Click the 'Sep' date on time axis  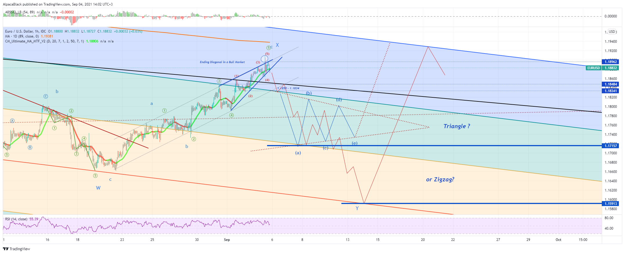click(x=227, y=240)
